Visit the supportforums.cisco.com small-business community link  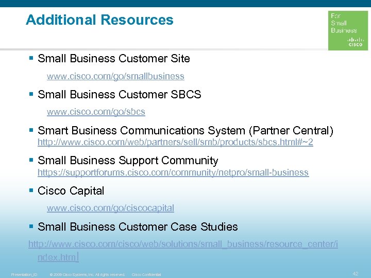click(x=173, y=172)
